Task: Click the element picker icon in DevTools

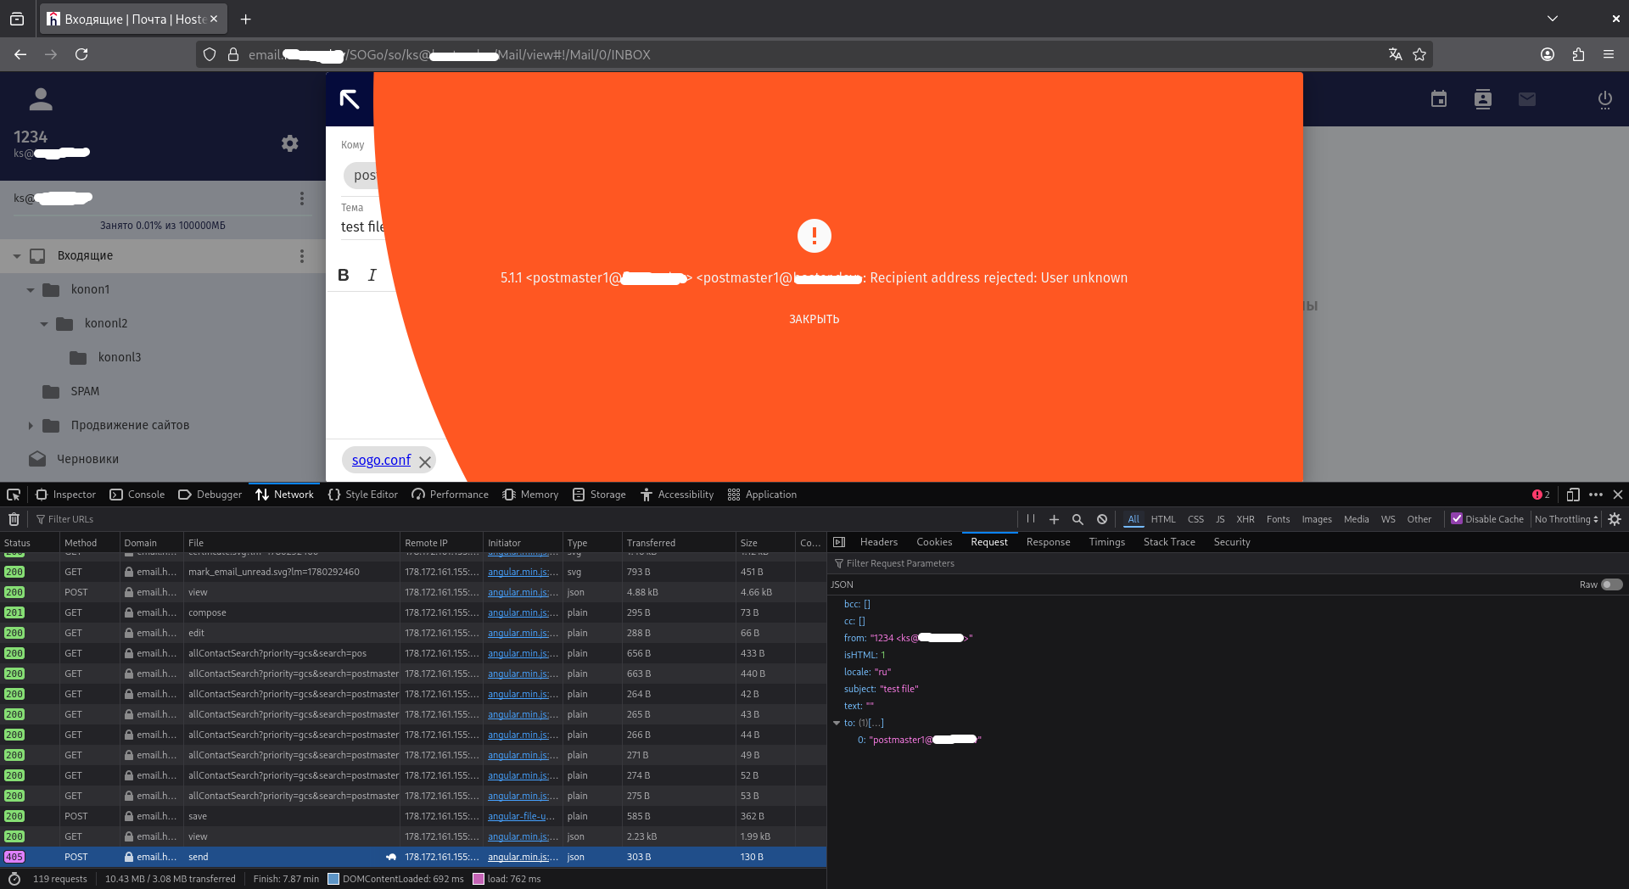Action: [14, 495]
